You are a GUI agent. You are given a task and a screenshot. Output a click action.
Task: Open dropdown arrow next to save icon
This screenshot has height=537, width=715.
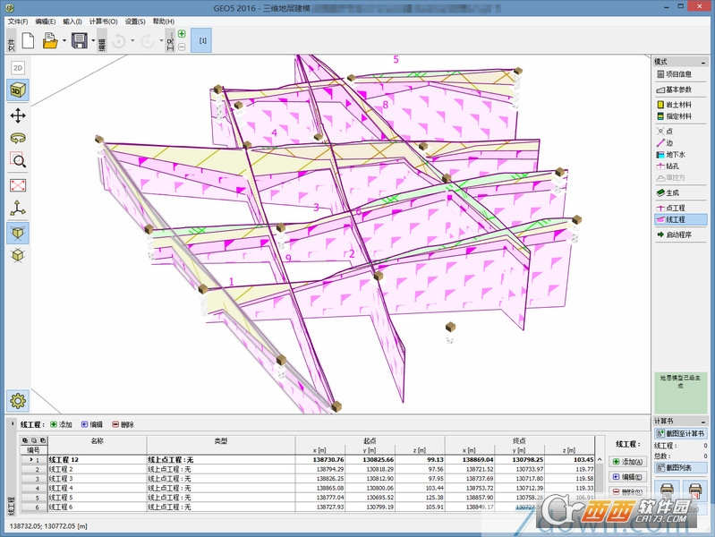pyautogui.click(x=93, y=40)
